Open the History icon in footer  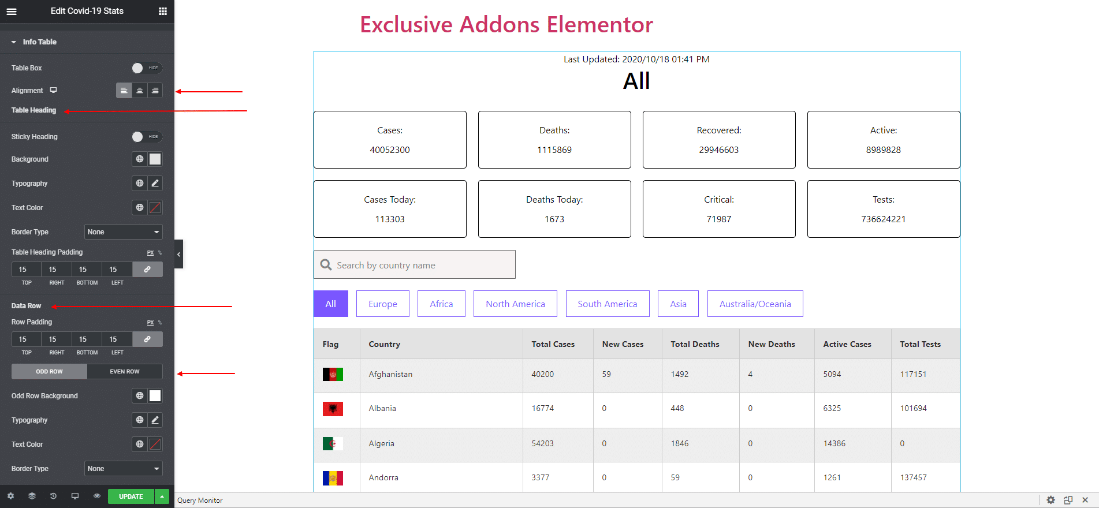53,496
